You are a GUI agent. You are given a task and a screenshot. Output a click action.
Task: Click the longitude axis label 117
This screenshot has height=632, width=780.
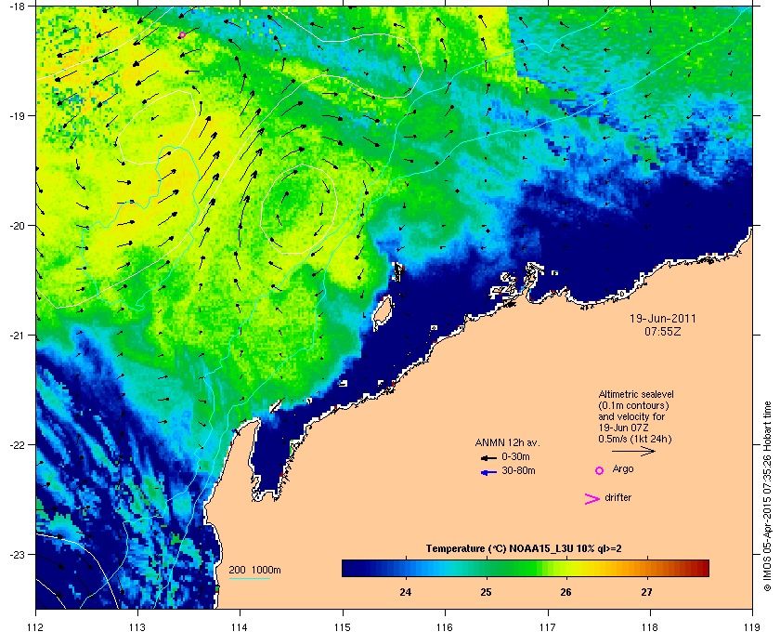(548, 626)
